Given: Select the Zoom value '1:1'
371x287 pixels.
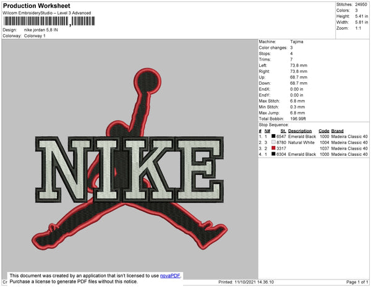Looking at the screenshot, I should (x=358, y=28).
